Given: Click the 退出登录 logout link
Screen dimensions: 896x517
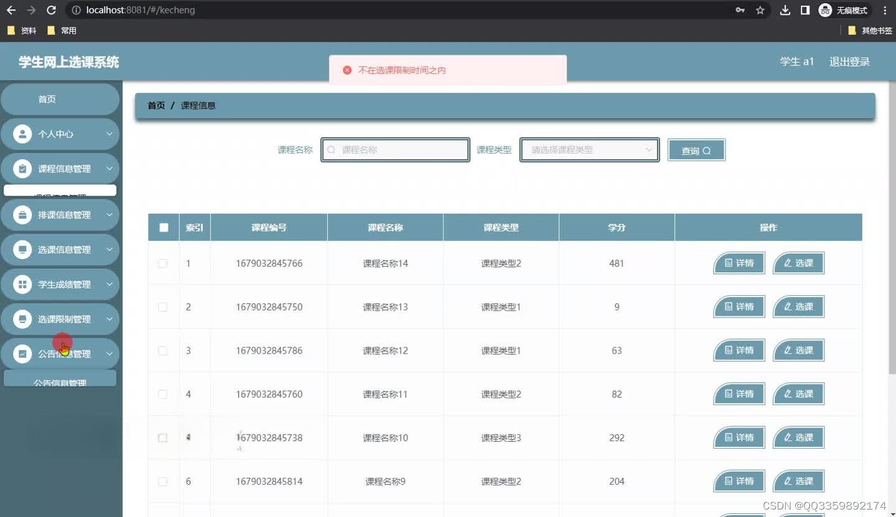Looking at the screenshot, I should [849, 62].
